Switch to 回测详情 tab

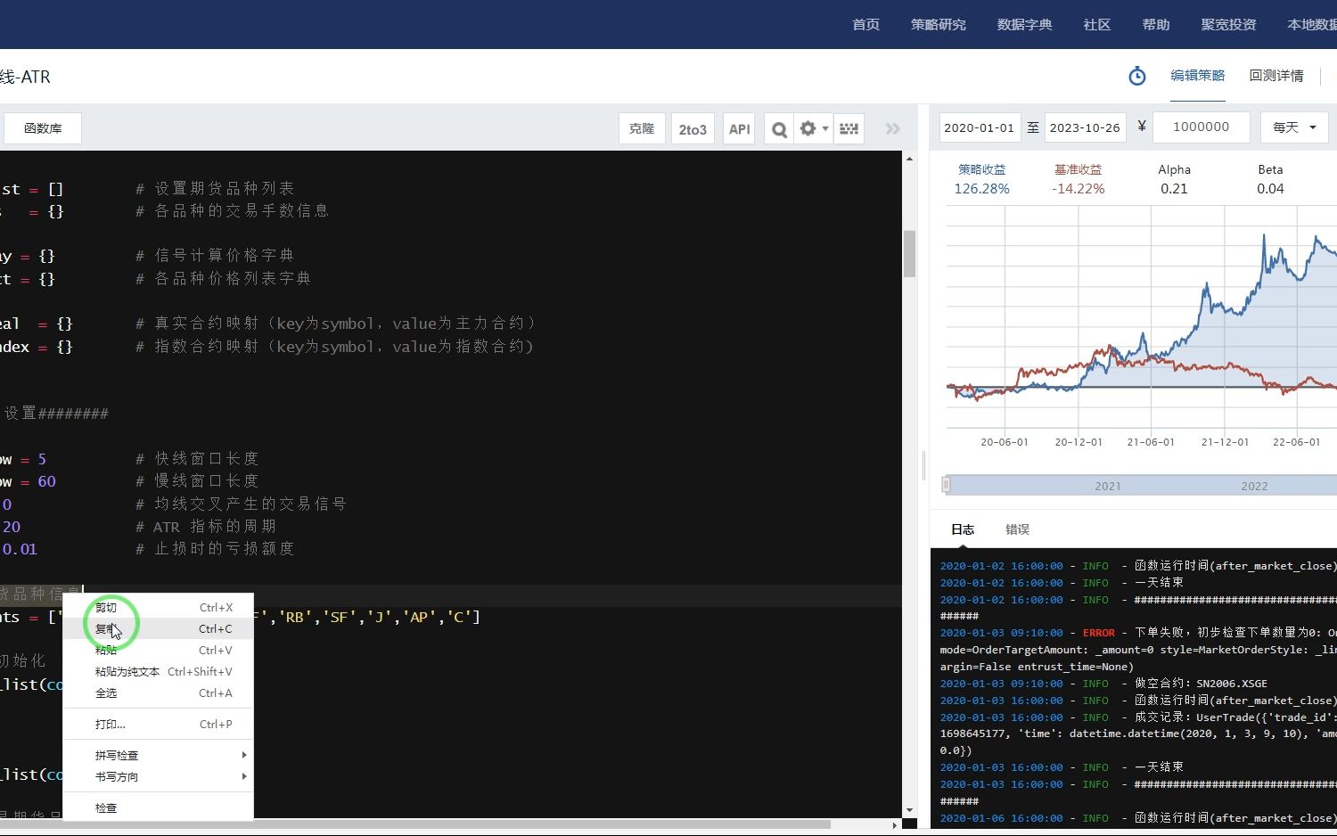[x=1276, y=76]
